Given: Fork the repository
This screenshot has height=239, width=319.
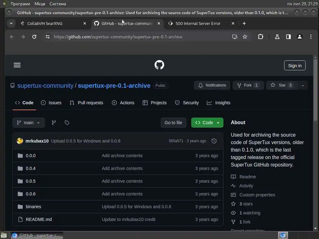Looking at the screenshot, I should pos(248,85).
